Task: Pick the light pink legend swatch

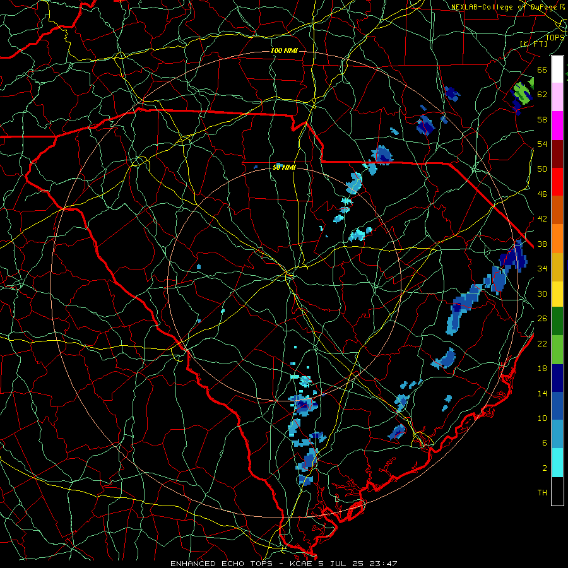Action: [557, 97]
